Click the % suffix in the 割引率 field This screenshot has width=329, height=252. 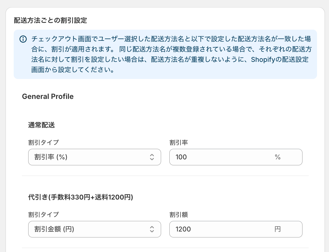(x=278, y=157)
